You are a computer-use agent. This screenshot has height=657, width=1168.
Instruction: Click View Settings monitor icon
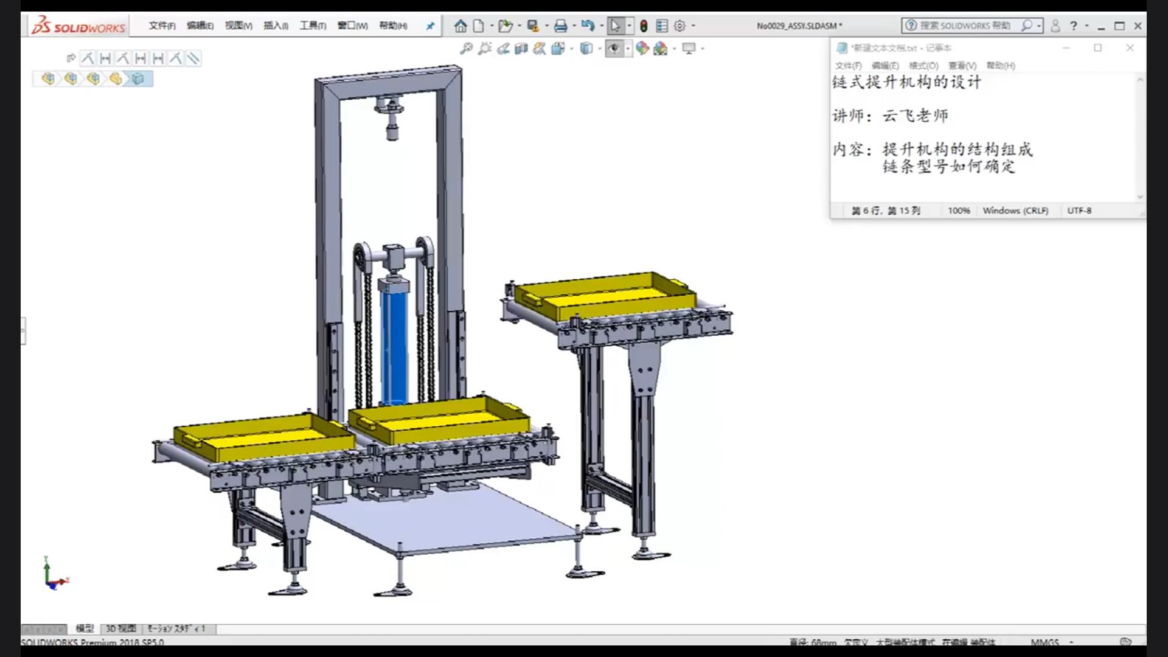[x=689, y=48]
